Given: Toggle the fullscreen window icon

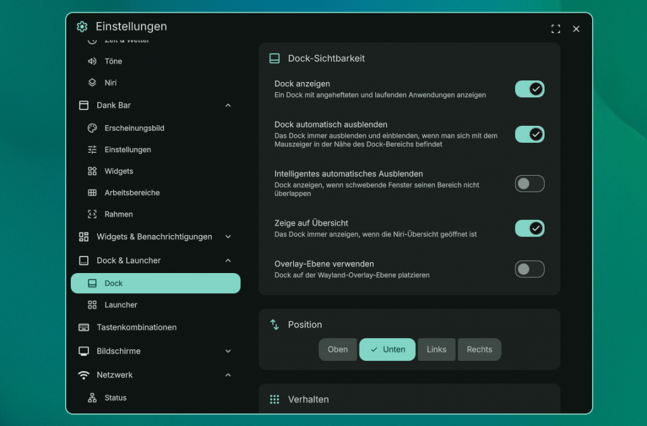Looking at the screenshot, I should [556, 28].
